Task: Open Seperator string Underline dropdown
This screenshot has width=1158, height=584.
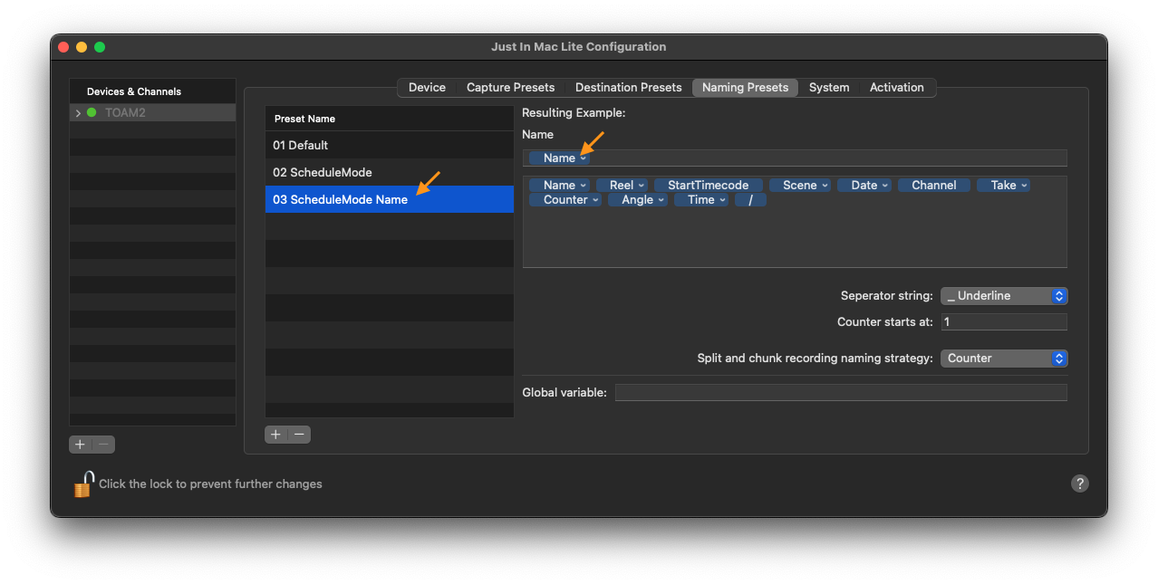Action: click(1004, 296)
